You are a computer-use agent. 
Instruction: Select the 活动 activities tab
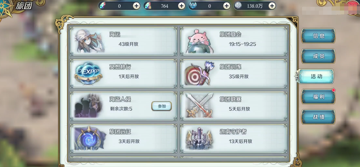316,76
